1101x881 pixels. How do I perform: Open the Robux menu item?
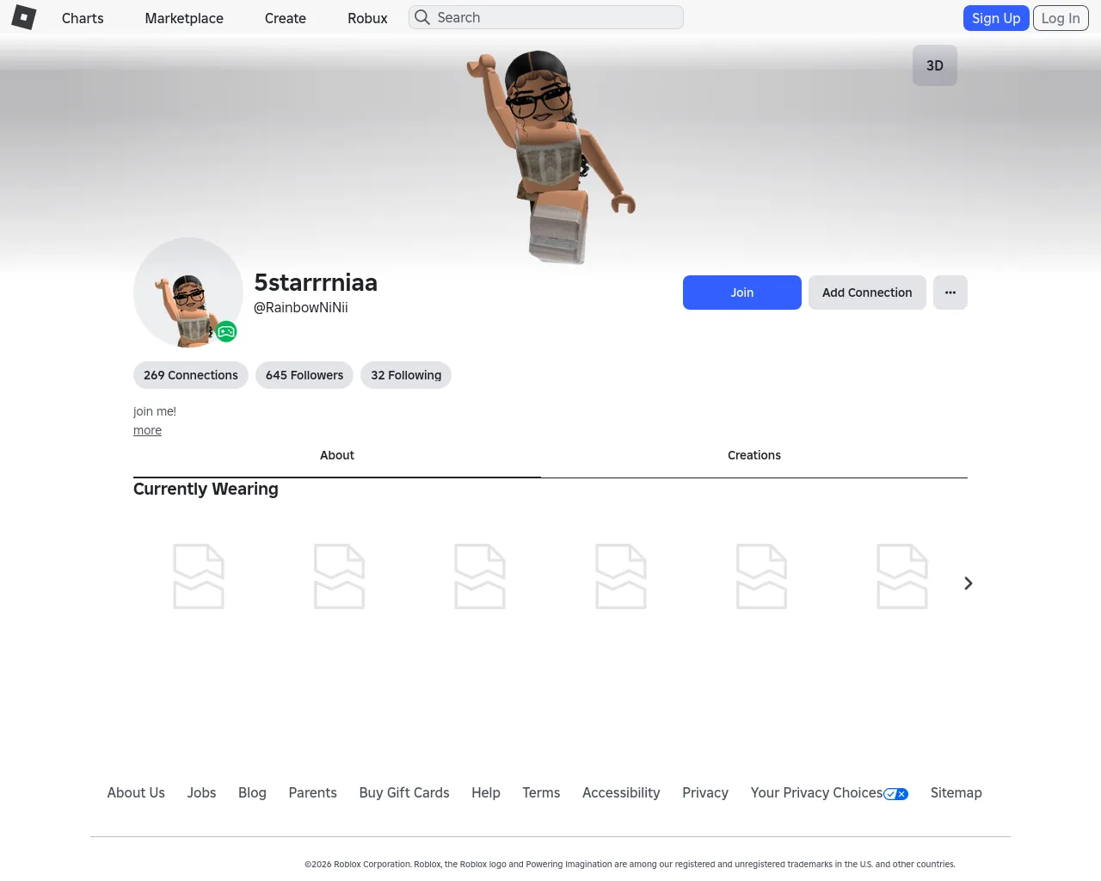click(x=367, y=18)
